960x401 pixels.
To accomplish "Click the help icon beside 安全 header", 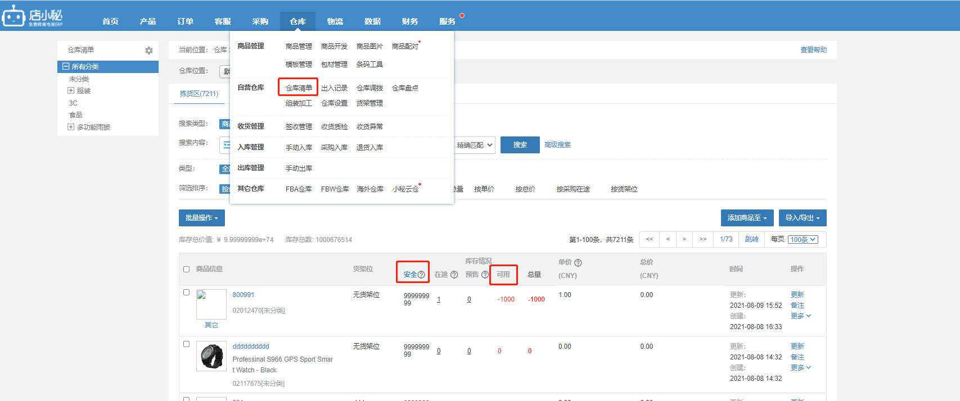I will (x=421, y=275).
